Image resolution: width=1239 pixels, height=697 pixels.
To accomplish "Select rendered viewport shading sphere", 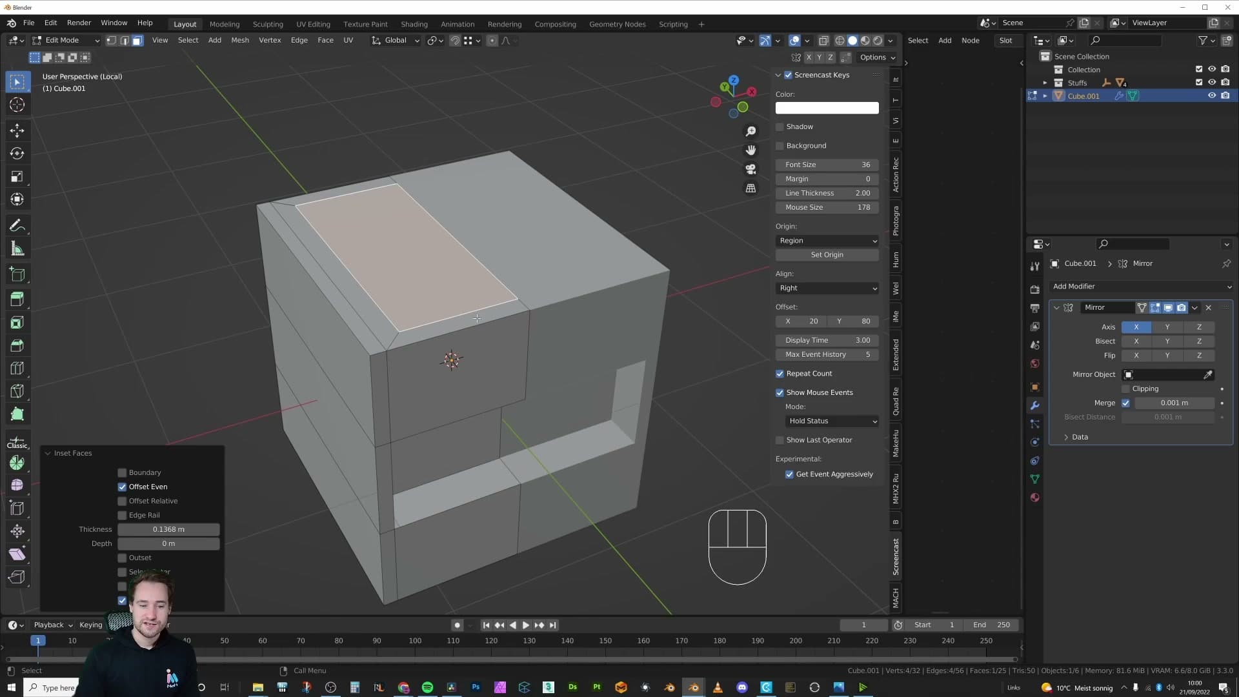I will [x=878, y=40].
